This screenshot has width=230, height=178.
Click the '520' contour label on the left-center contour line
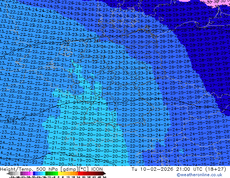[x=66, y=42]
